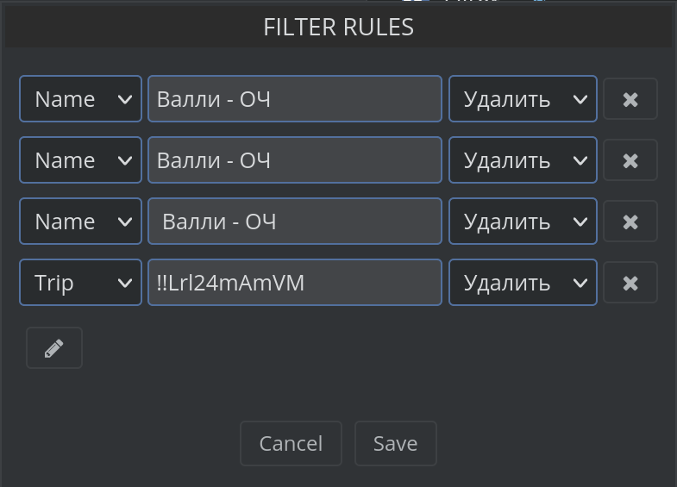Image resolution: width=677 pixels, height=487 pixels.
Task: Click the second rule's Валли - ОЧ text field
Action: 295,160
